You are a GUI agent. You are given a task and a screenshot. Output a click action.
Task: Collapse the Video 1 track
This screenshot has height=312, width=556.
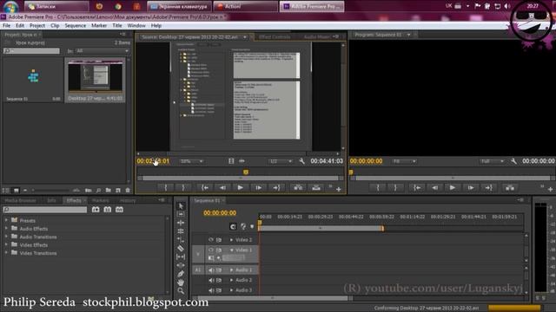tap(232, 250)
